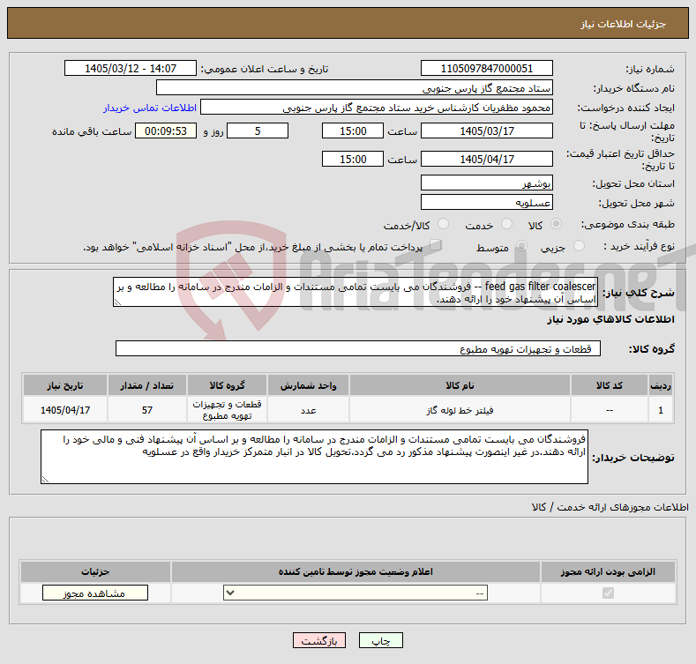Toggle the اسناد خزانه اسلامی payment checkbox
696x664 pixels.
[436, 245]
